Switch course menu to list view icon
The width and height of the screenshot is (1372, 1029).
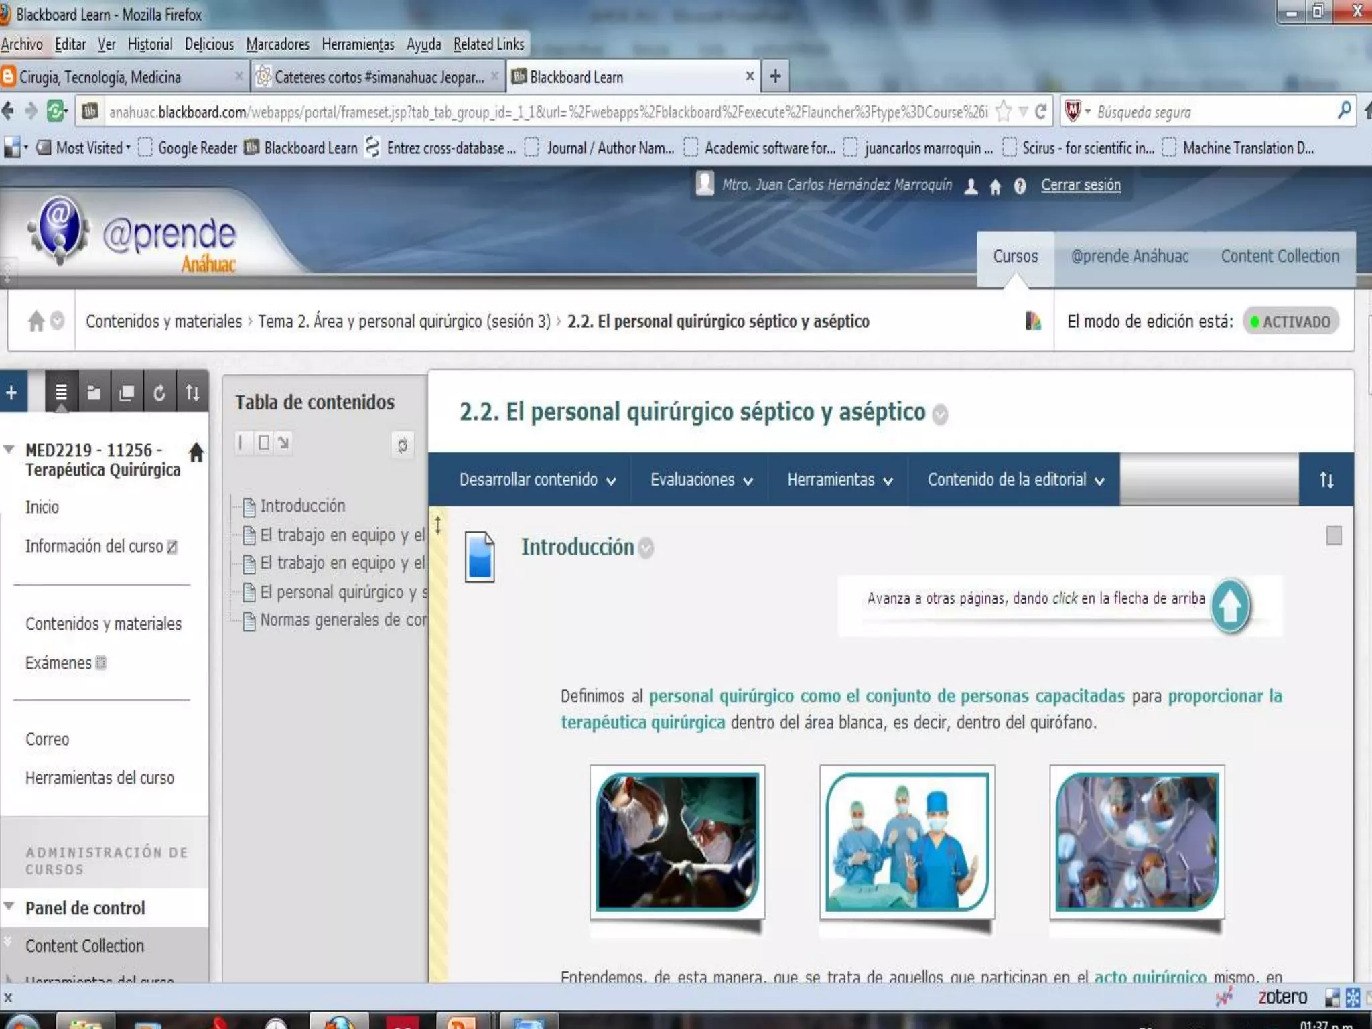point(61,393)
